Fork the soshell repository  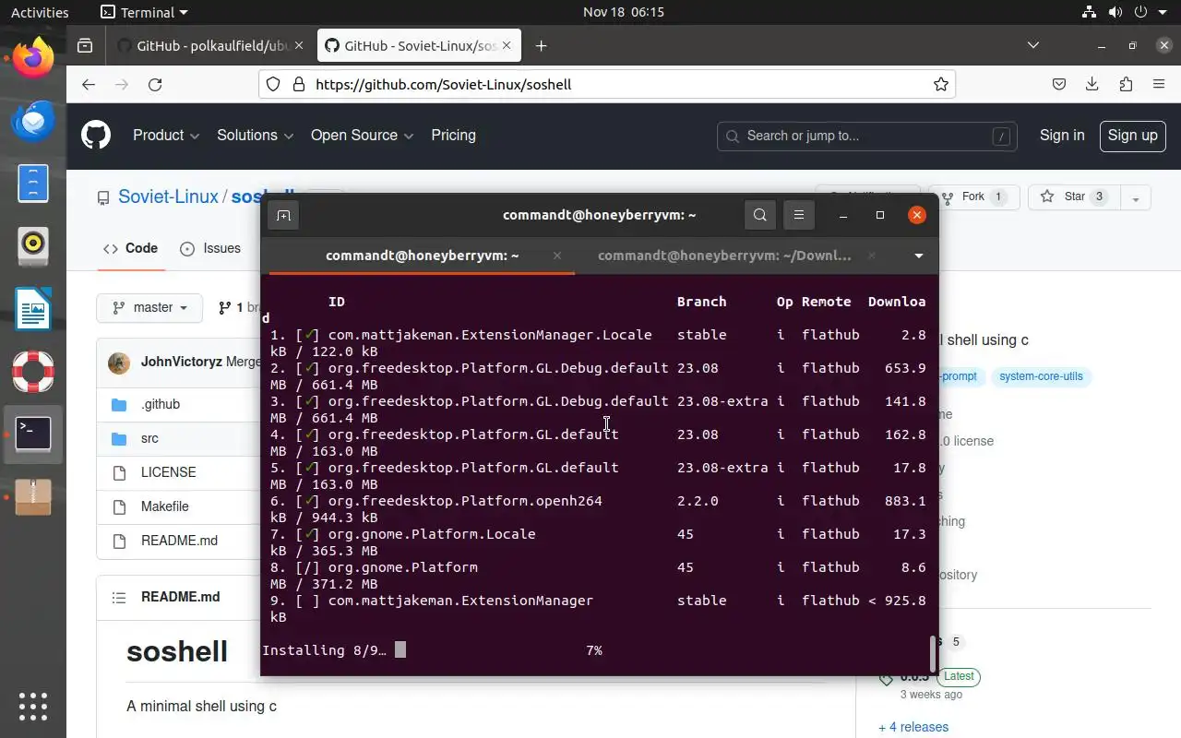[x=973, y=197]
